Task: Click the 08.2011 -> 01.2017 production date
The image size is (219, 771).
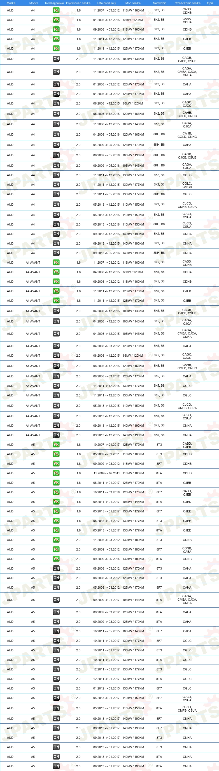Action: point(106,483)
